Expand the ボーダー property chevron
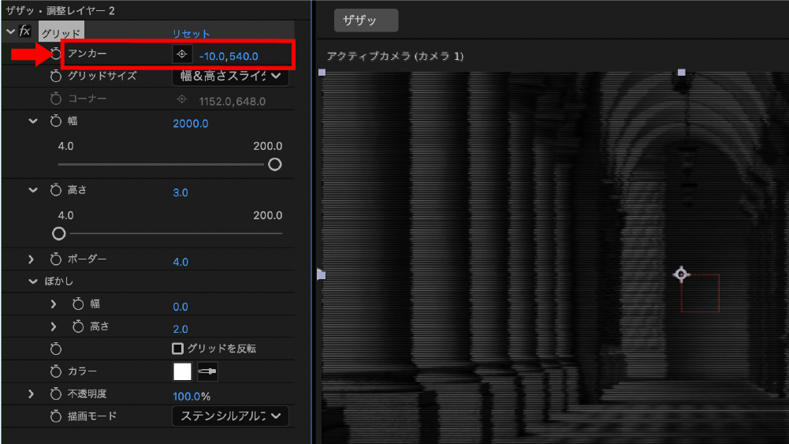The height and width of the screenshot is (444, 789). point(32,259)
